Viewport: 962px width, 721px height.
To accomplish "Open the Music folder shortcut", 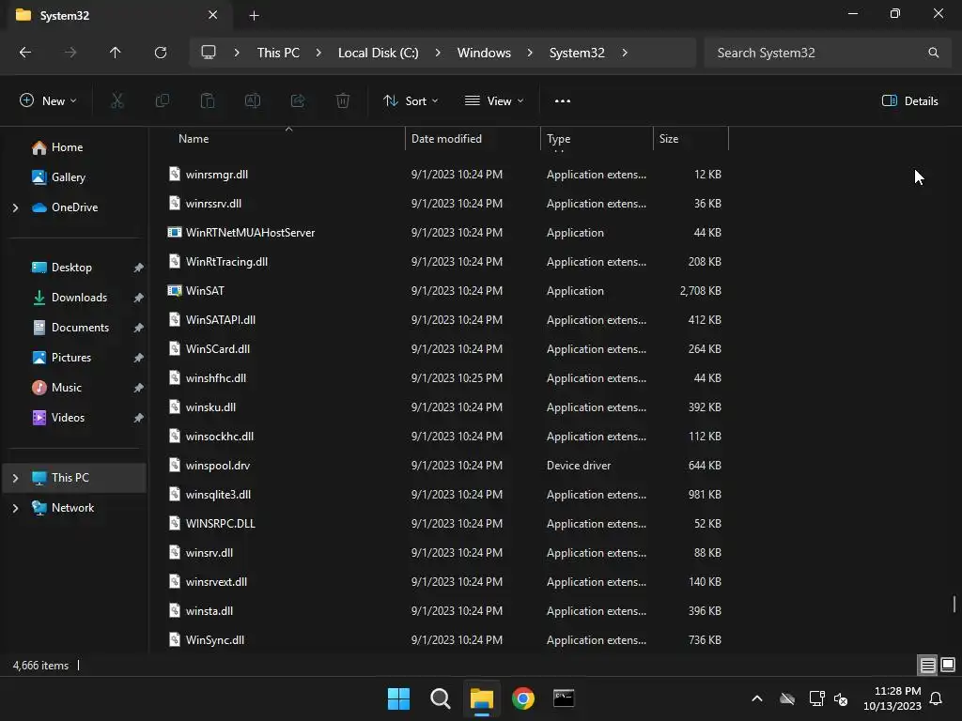I will [67, 388].
